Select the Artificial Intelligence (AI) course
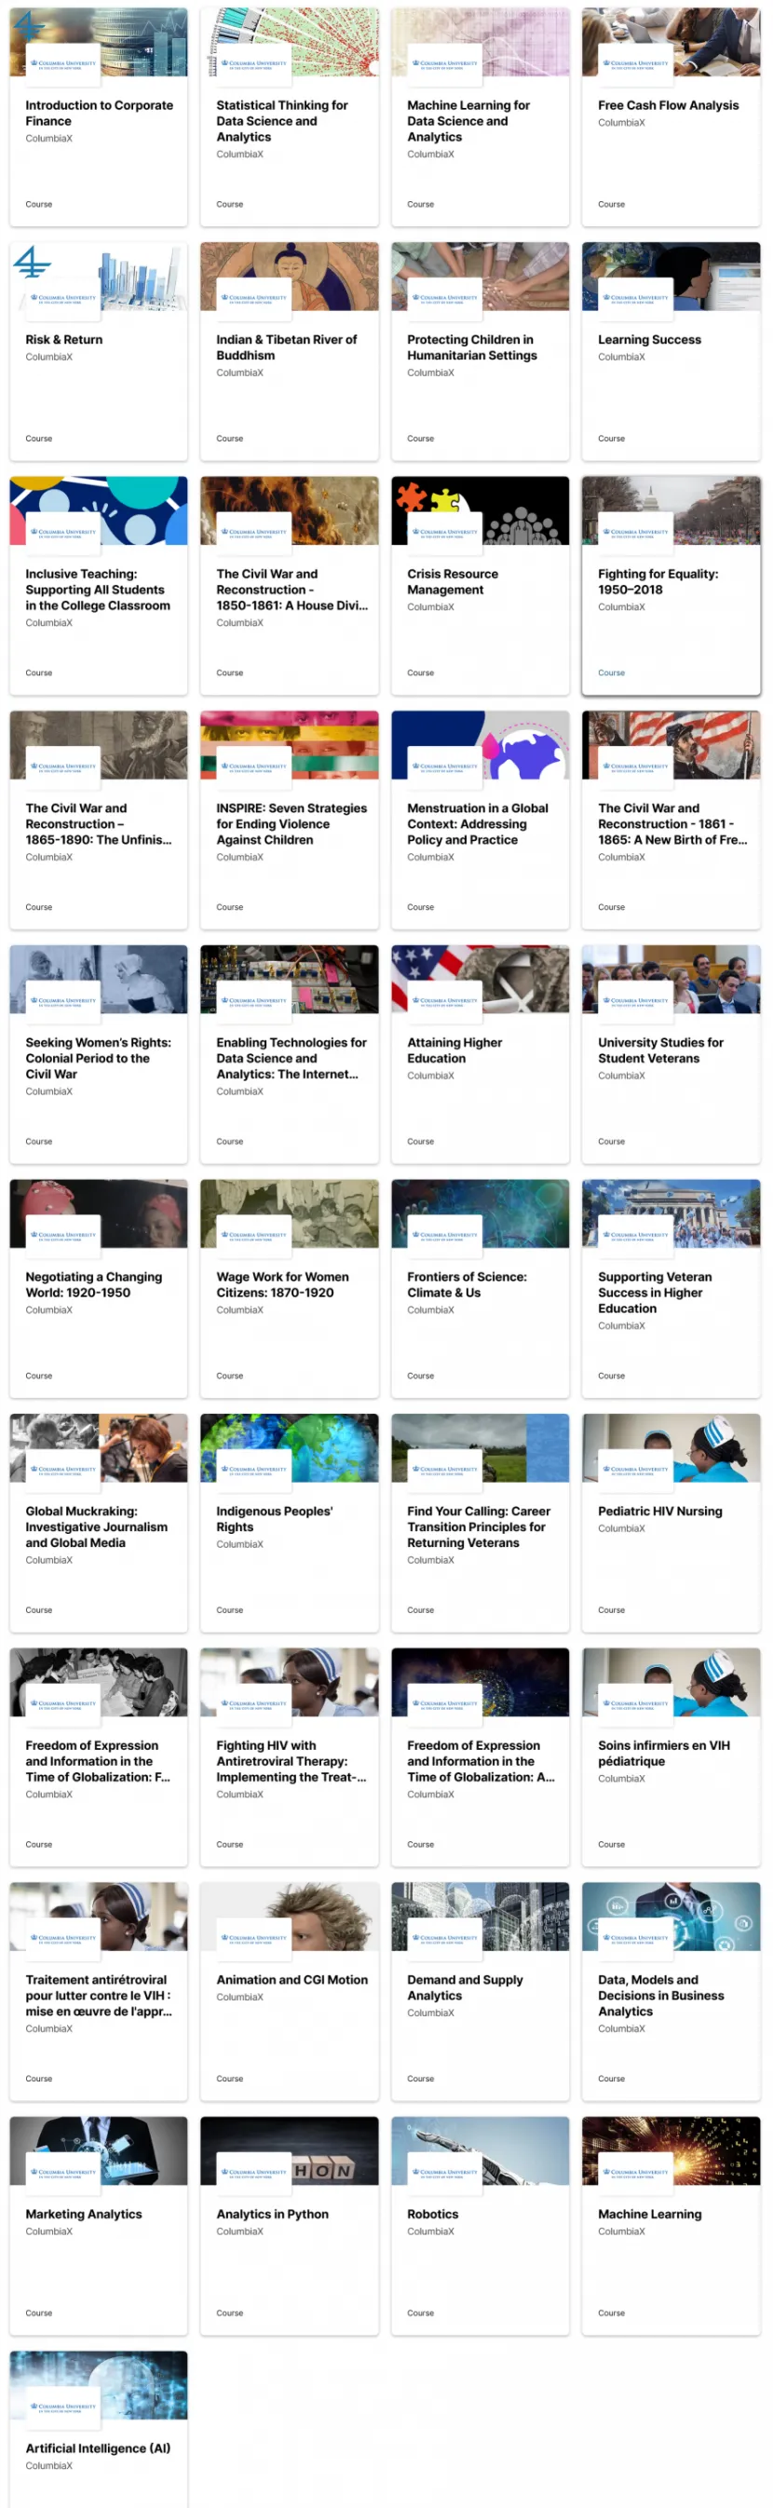Image resolution: width=773 pixels, height=2508 pixels. pyautogui.click(x=99, y=2429)
